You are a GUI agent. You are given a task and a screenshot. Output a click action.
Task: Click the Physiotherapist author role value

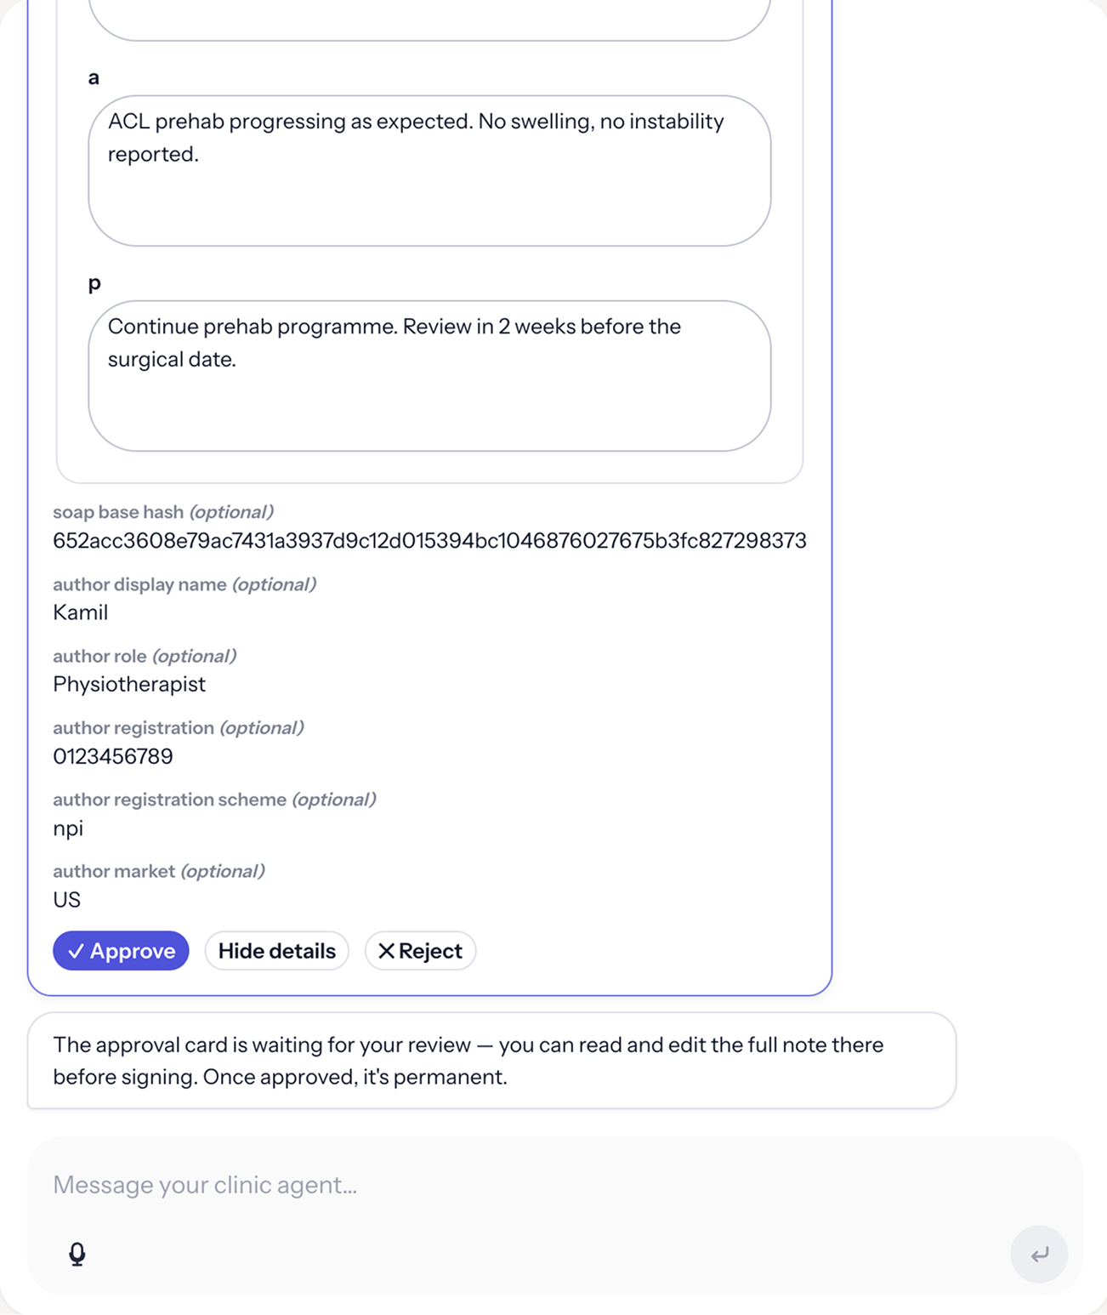(129, 685)
